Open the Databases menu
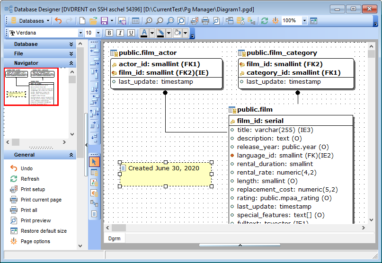The image size is (382, 263). tap(30, 21)
